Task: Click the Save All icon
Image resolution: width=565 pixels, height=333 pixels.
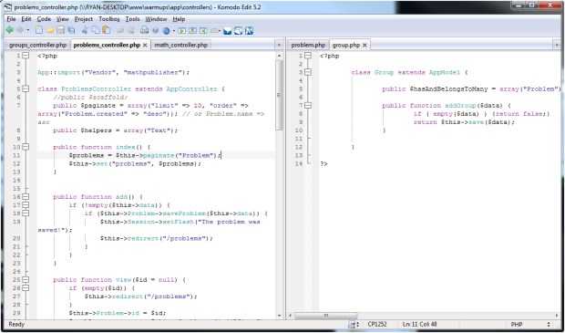Action: pos(71,30)
